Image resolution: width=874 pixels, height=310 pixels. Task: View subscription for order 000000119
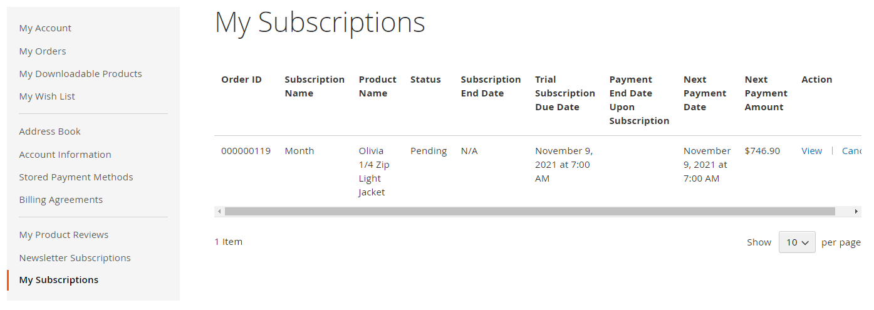pyautogui.click(x=811, y=151)
